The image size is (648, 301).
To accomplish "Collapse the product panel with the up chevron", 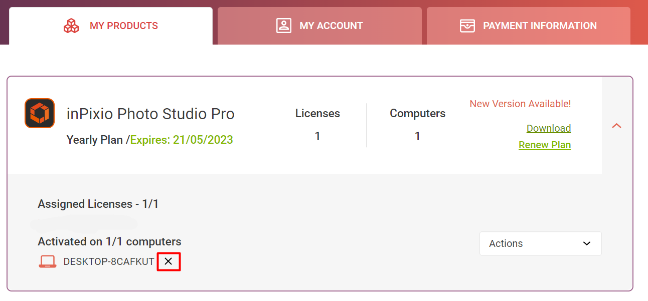I will (616, 126).
